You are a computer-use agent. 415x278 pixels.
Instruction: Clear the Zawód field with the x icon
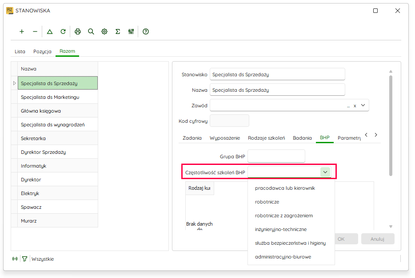[x=355, y=106]
